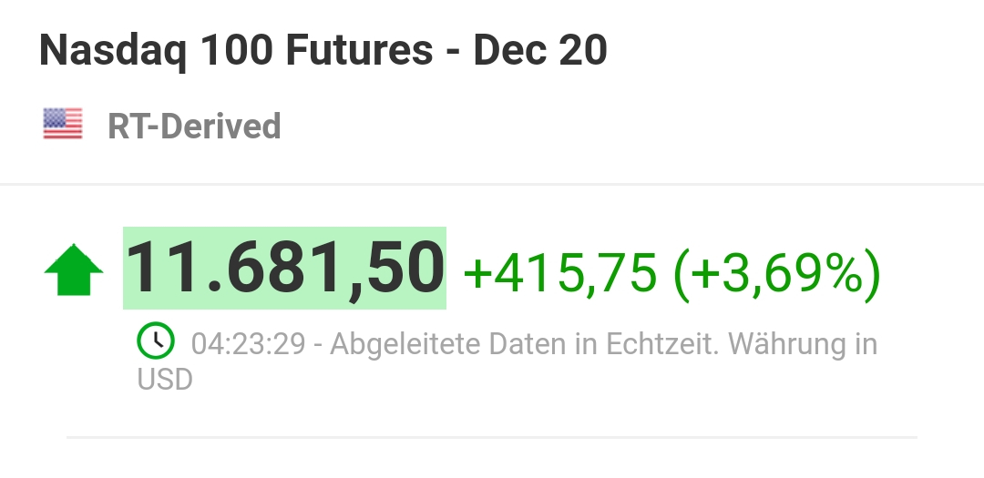Click the United States flag icon
984x478 pixels.
click(x=63, y=125)
